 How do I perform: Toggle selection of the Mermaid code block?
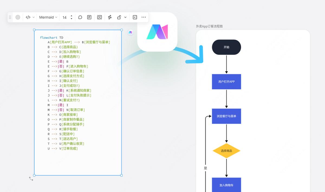point(78,103)
